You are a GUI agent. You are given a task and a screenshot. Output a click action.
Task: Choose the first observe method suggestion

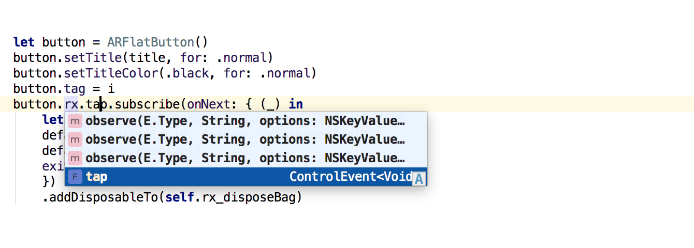coord(246,121)
